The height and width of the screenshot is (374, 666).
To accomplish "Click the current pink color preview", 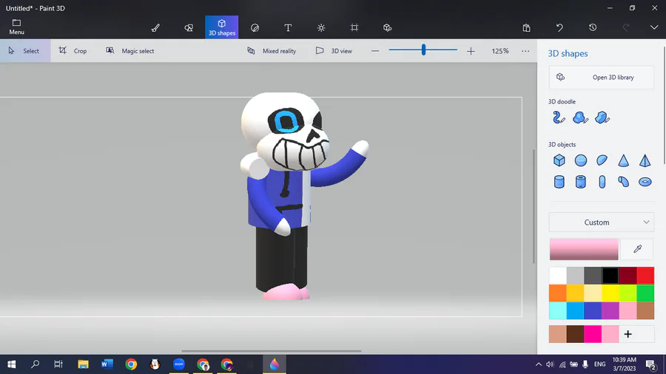I will point(584,249).
